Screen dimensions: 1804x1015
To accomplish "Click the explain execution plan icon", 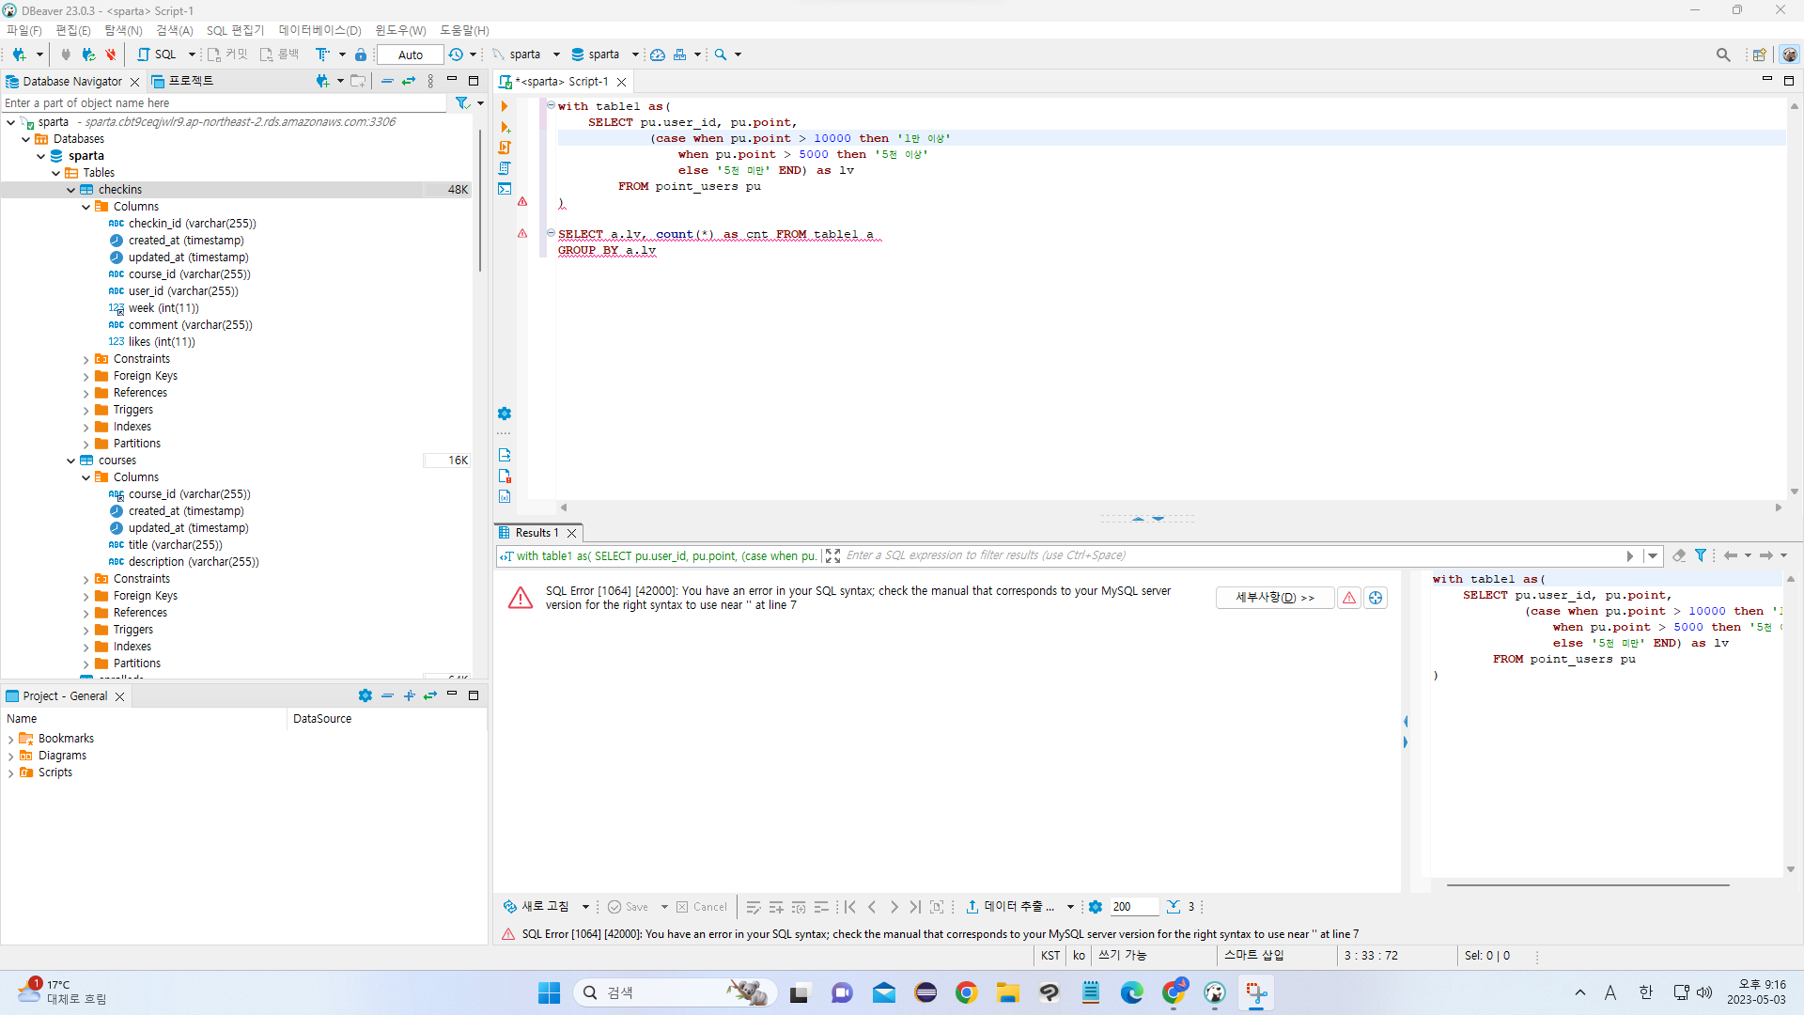I will (x=505, y=168).
